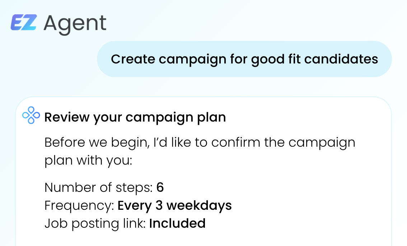
Task: Select the 'Create campaign for good fit candidates' bubble
Action: (x=244, y=59)
